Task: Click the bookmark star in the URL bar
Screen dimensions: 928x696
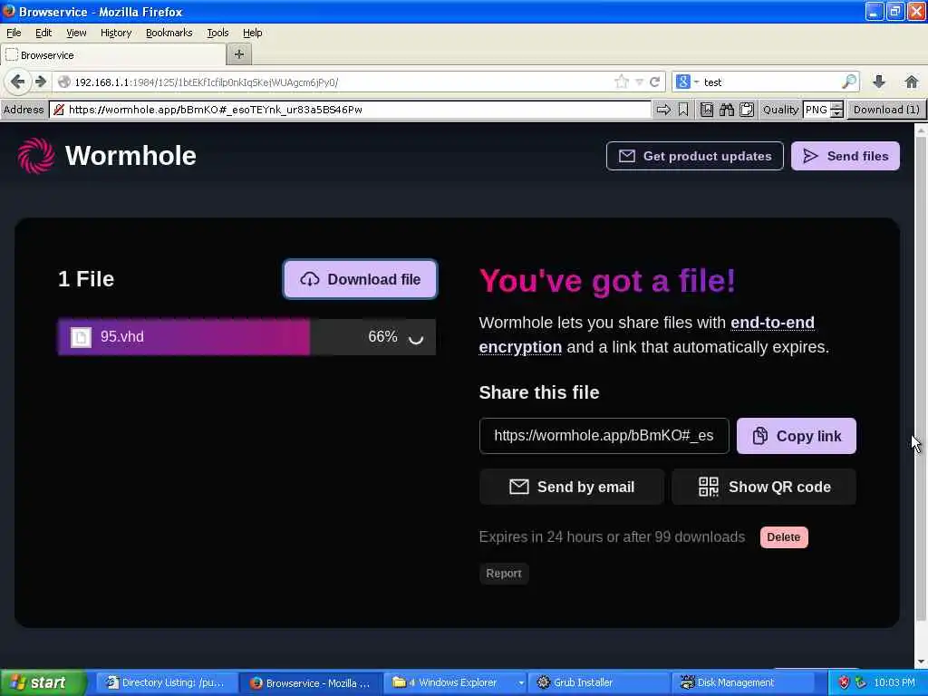Action: 622,82
